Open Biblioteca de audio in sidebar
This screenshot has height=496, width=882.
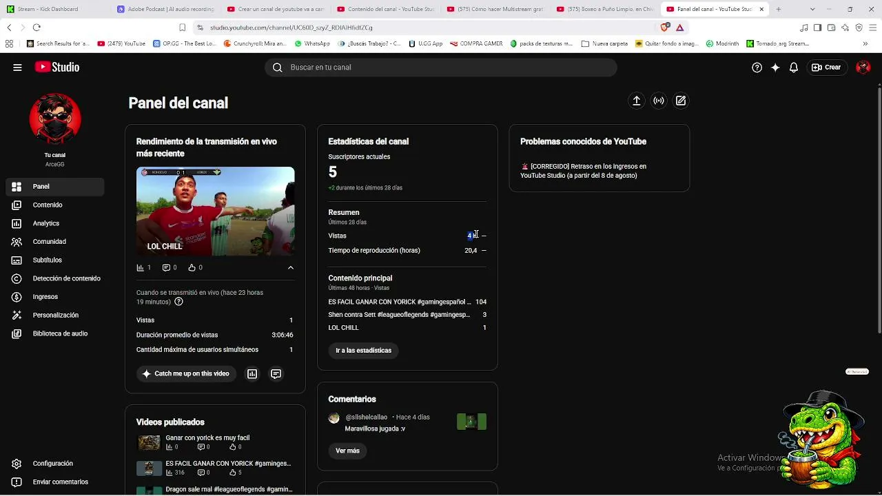[55, 333]
